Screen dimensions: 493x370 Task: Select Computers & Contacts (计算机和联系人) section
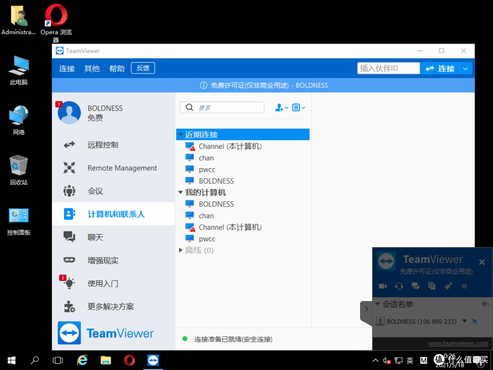tap(113, 214)
